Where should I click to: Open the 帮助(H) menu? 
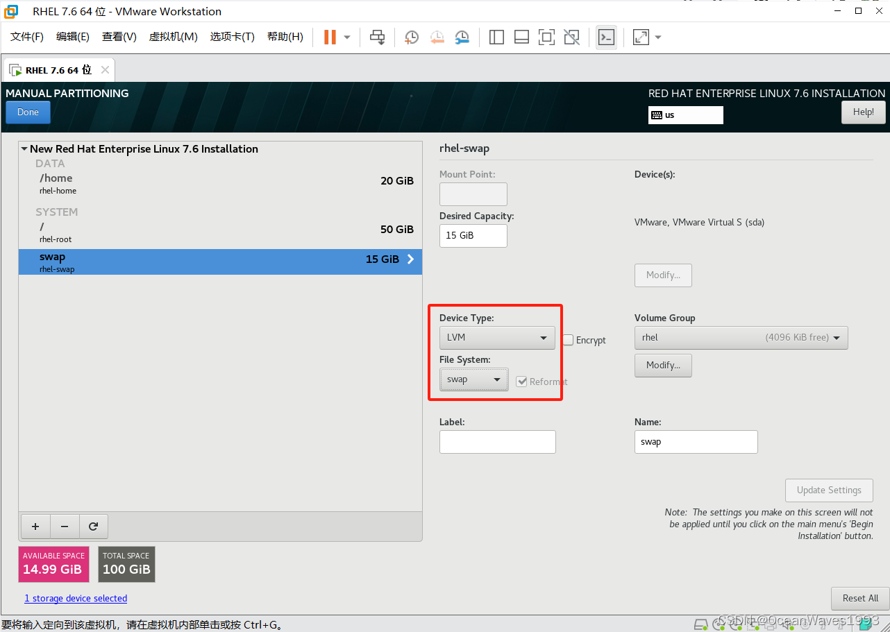[285, 37]
